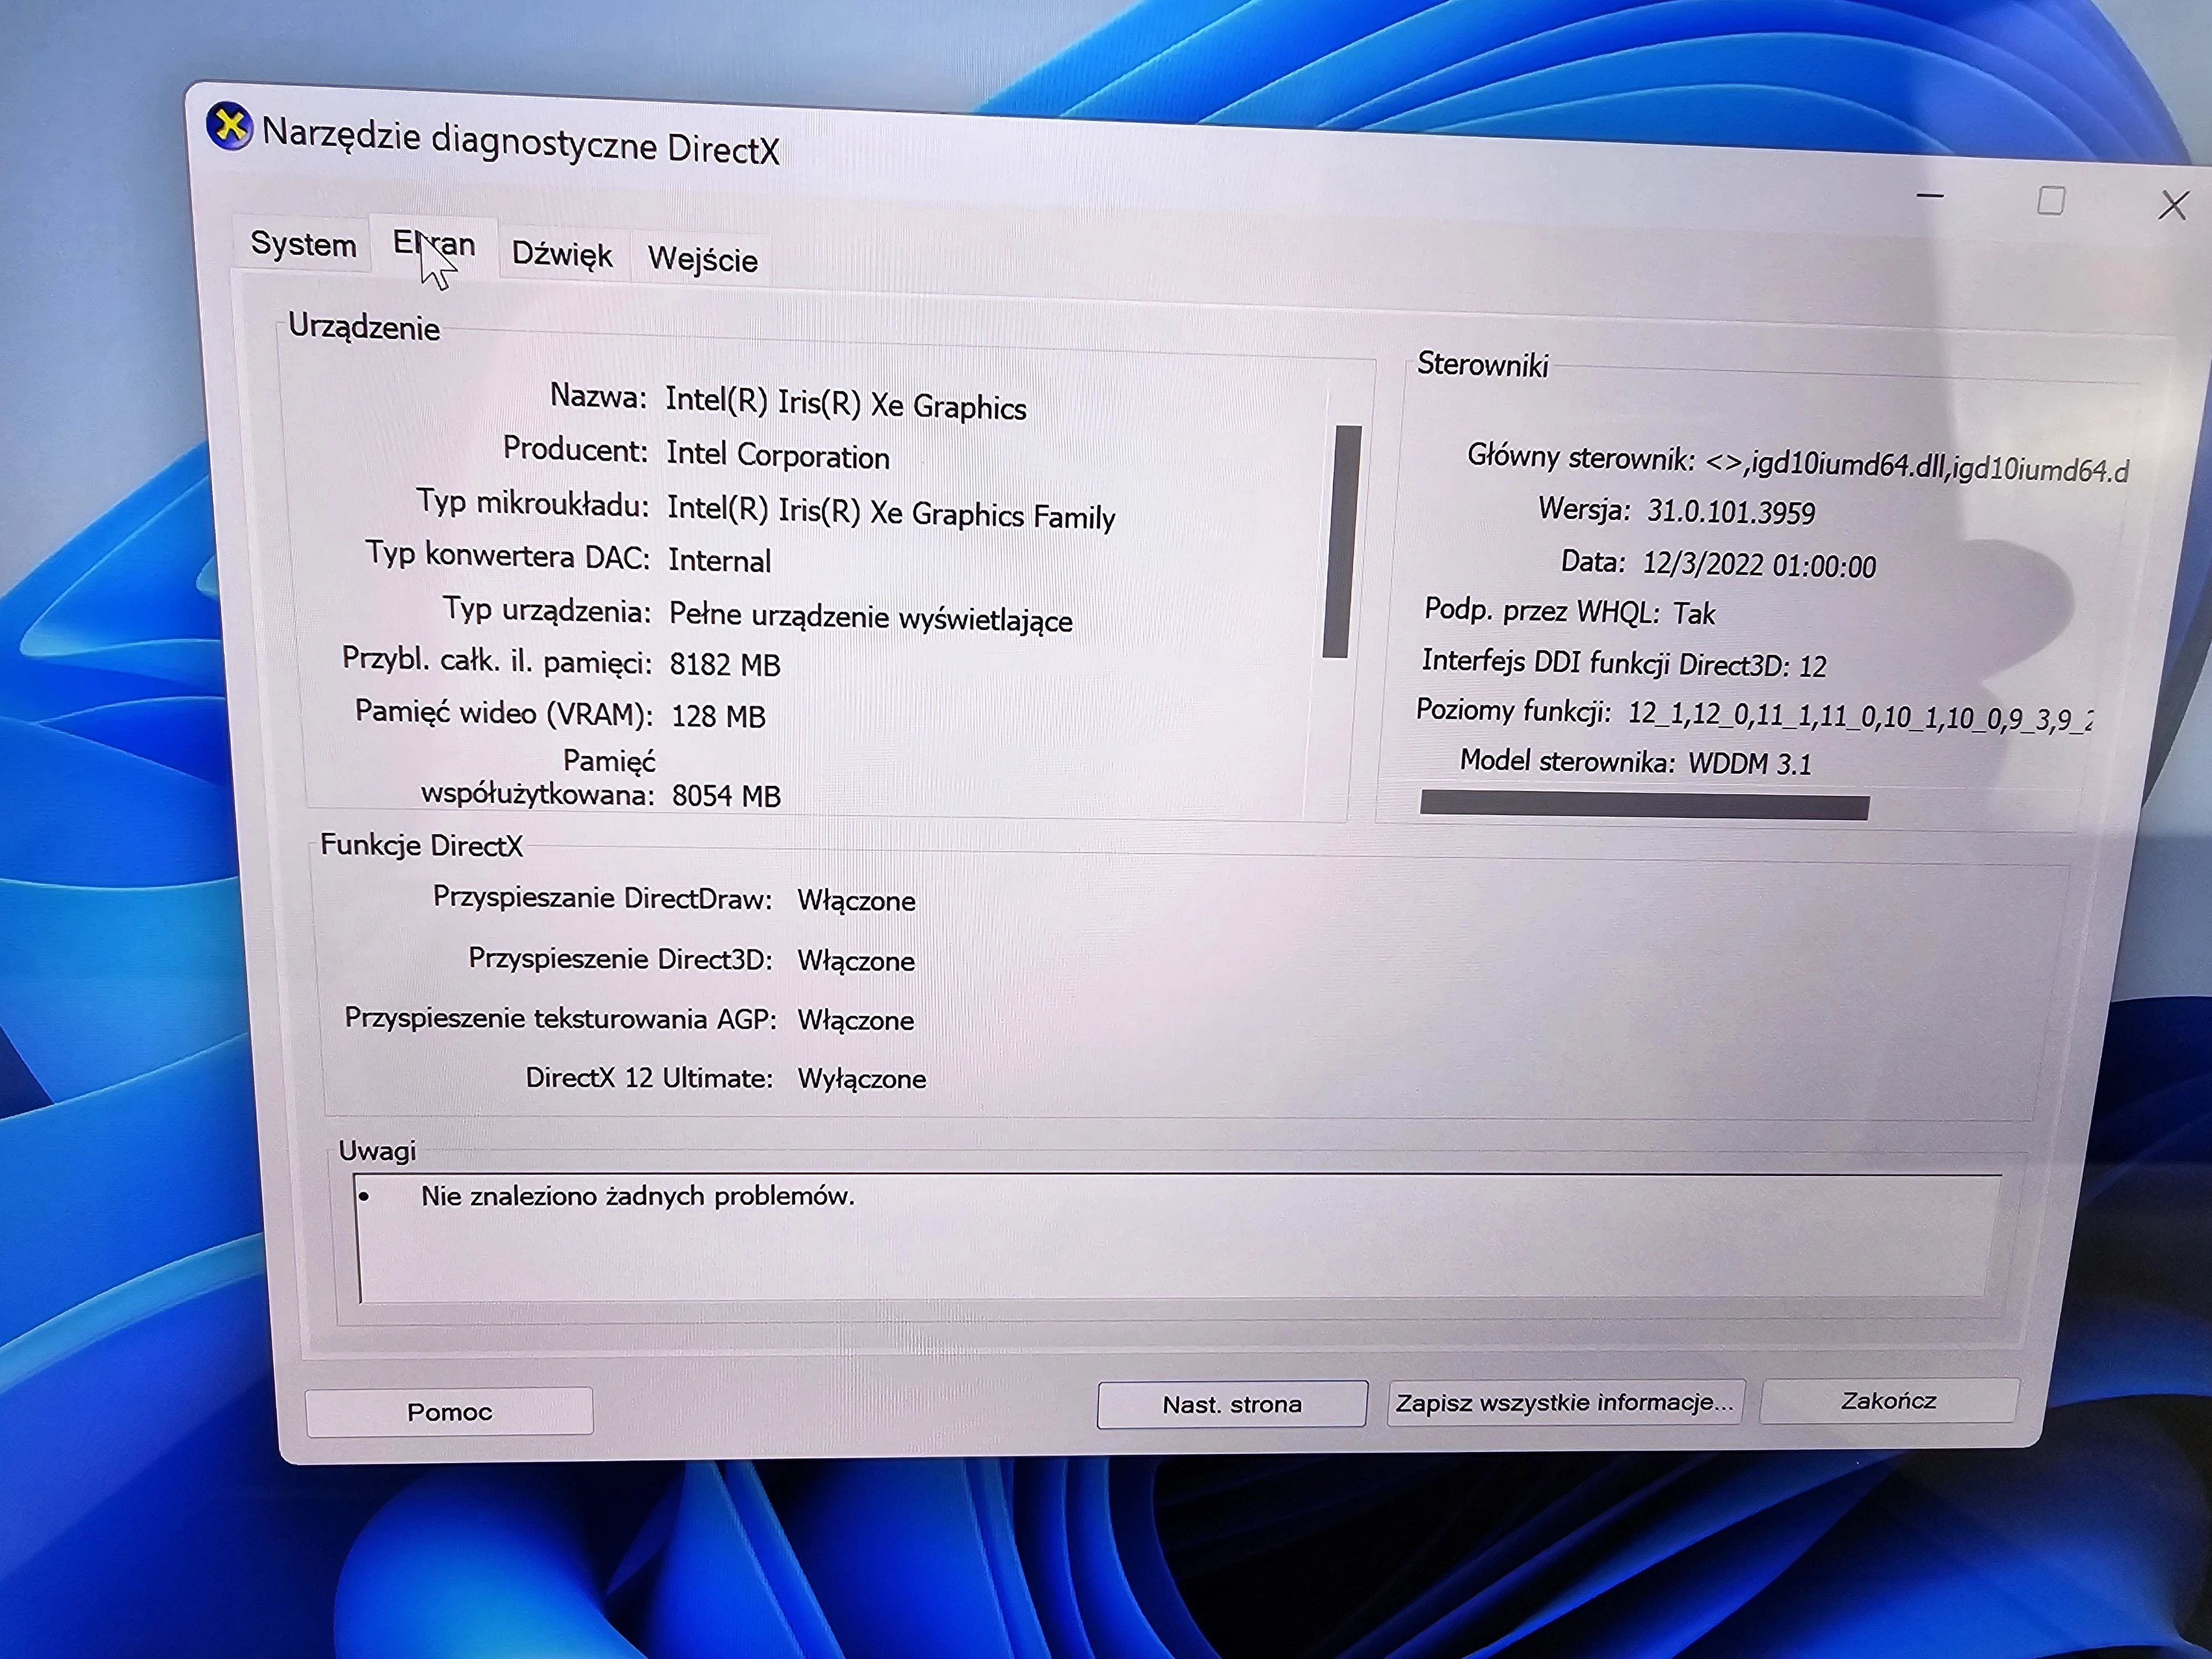Click driver model value 'WDDM 3.1'

(x=1750, y=763)
